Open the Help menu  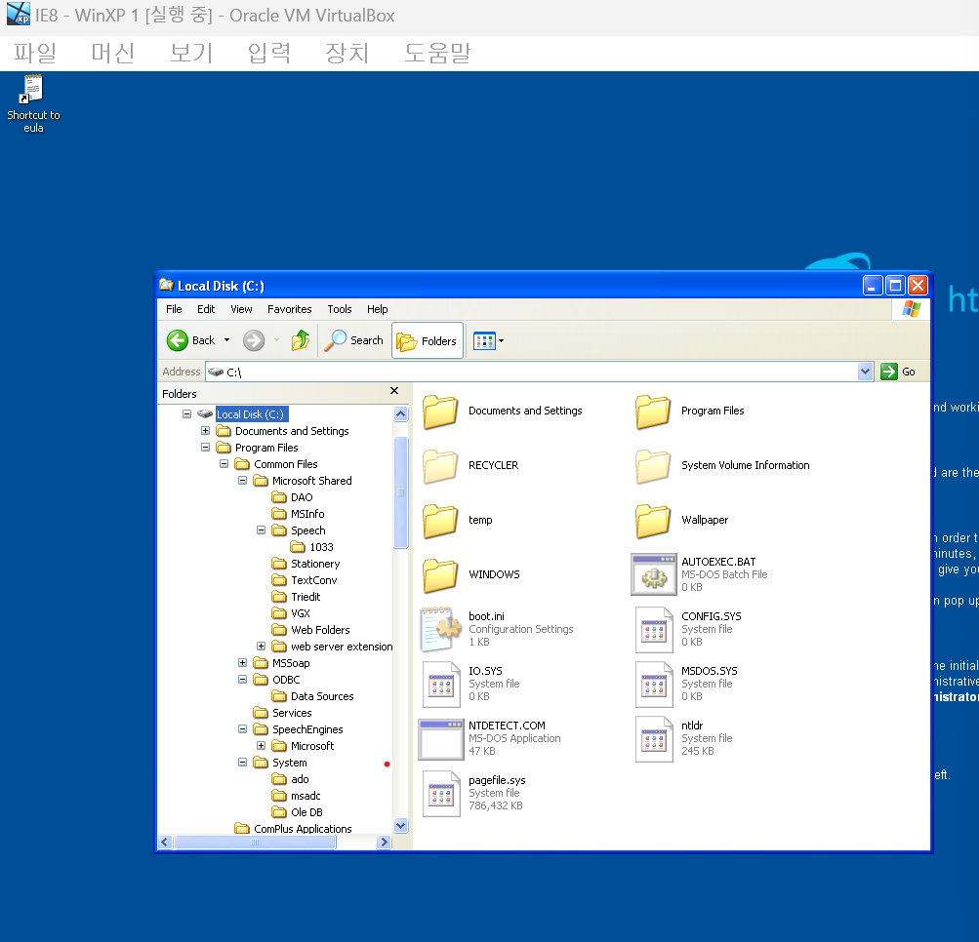pos(377,309)
